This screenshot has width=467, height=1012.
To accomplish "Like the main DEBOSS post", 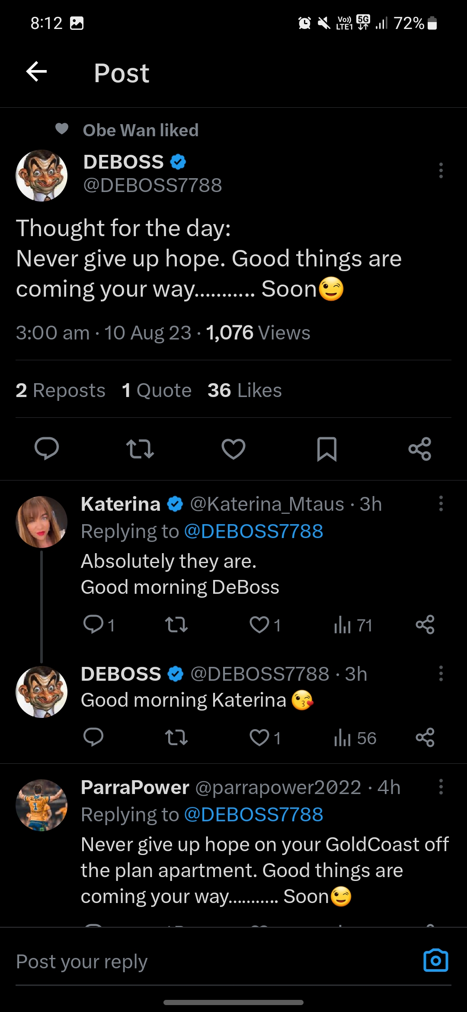I will tap(233, 448).
